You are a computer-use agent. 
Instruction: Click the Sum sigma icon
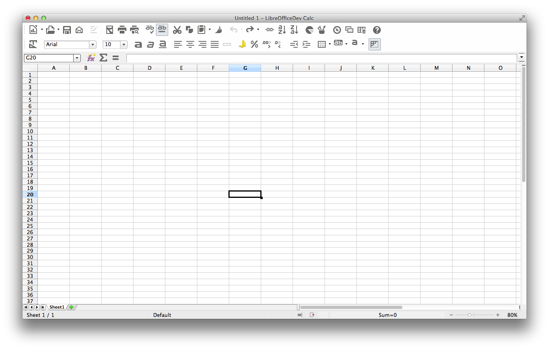(x=103, y=58)
